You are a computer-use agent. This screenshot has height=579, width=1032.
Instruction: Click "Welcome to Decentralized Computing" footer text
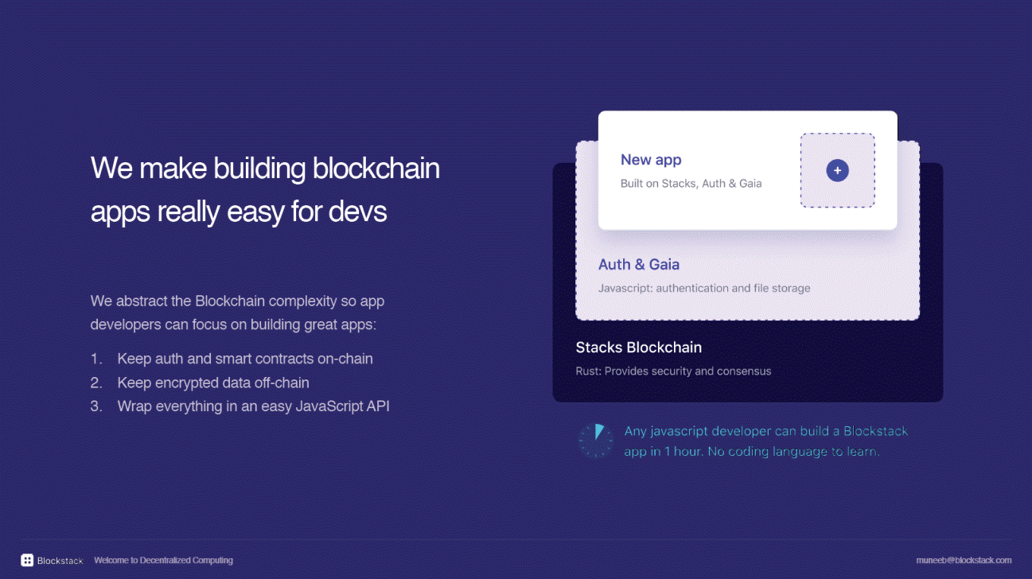163,560
